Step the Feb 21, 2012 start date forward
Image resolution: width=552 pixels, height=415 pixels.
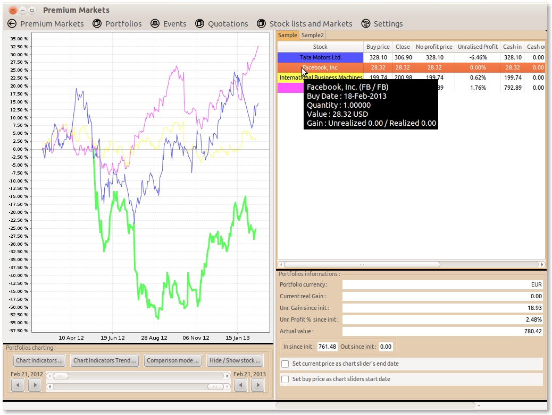35,385
